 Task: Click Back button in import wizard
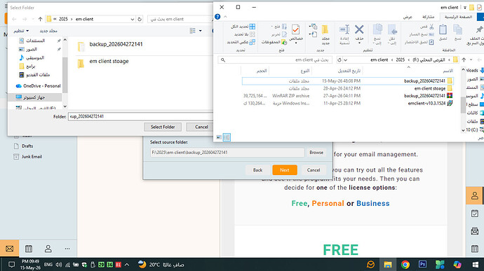point(257,170)
